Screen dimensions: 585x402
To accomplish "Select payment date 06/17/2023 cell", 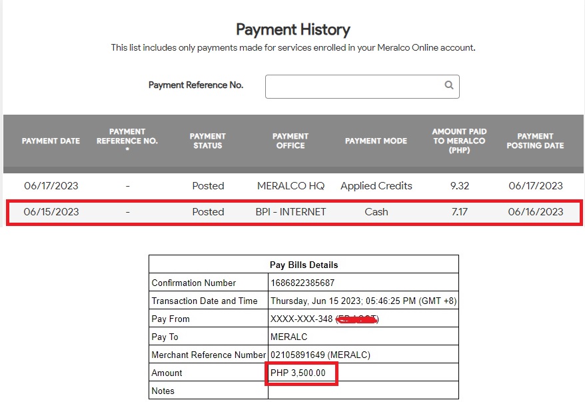I will 51,186.
